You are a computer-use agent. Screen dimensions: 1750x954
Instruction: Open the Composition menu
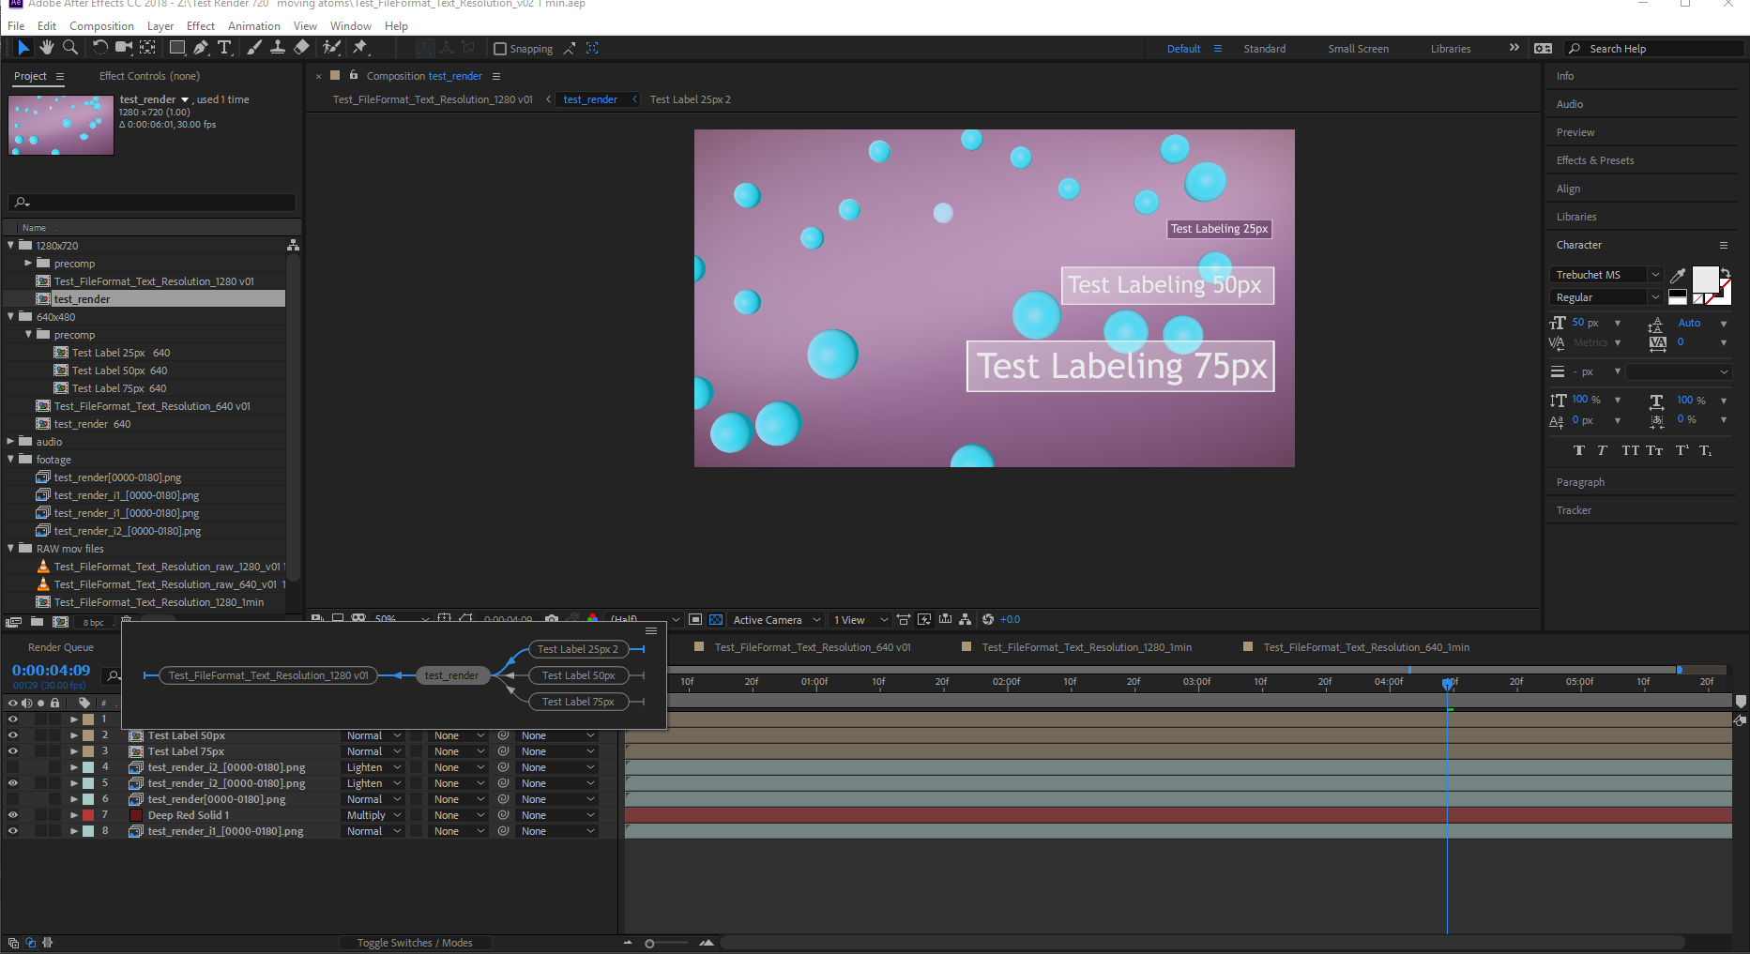(101, 26)
